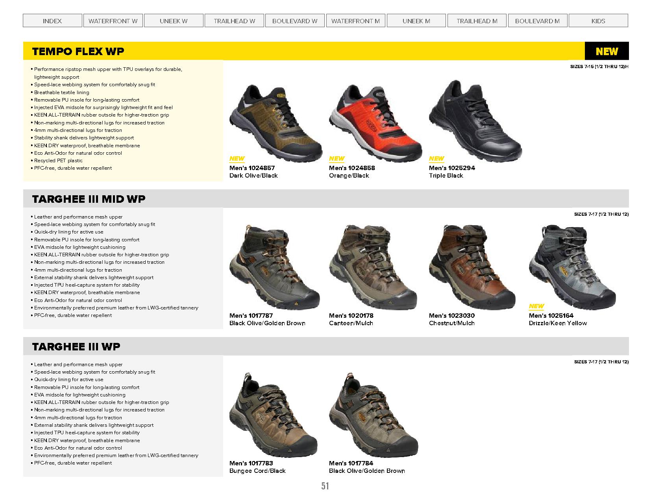This screenshot has height=500, width=651.
Task: Open the INDEX navigation tab
Action: pyautogui.click(x=52, y=21)
